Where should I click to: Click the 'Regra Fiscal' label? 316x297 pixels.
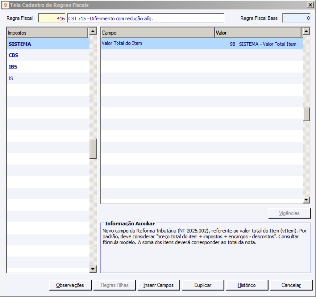point(20,18)
